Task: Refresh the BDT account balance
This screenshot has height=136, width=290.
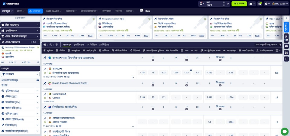Action: [227, 4]
